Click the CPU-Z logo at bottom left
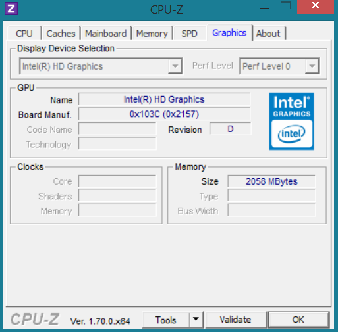Image resolution: width=338 pixels, height=332 pixels. (x=35, y=319)
